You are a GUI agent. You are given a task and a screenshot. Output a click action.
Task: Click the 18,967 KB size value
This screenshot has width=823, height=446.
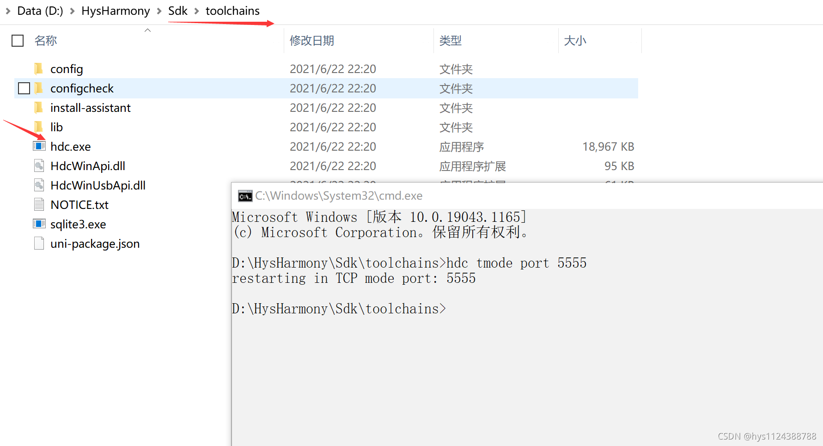click(608, 147)
